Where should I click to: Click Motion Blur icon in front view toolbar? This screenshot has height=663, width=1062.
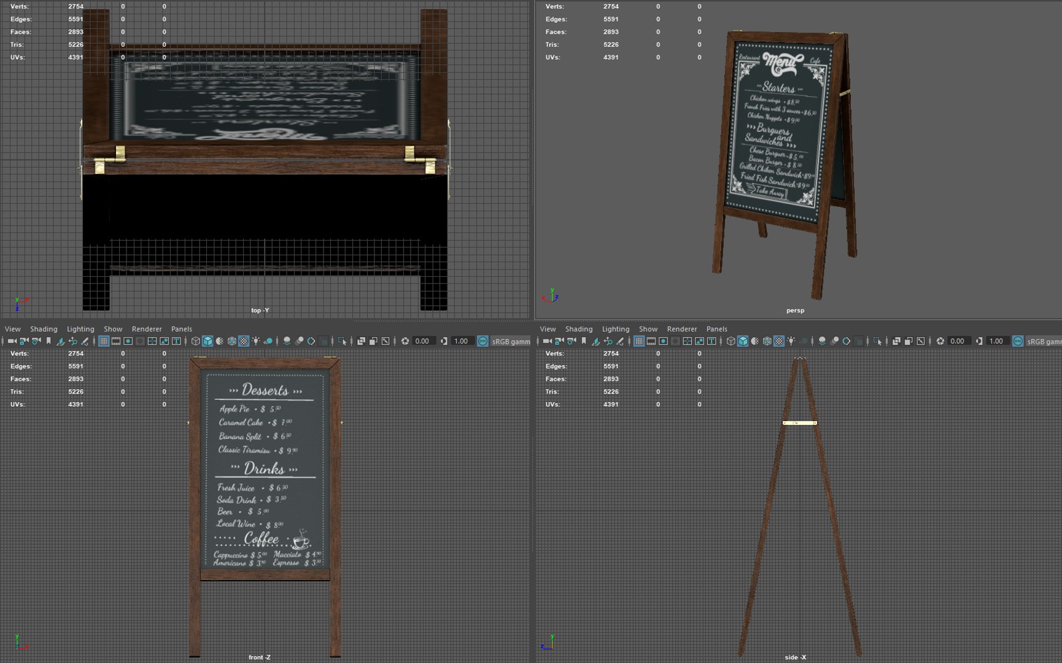[x=299, y=341]
